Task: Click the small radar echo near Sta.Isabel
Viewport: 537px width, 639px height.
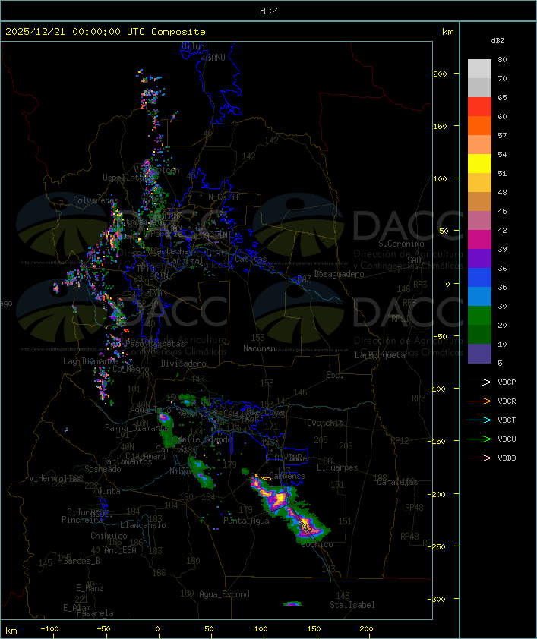Action: pyautogui.click(x=292, y=603)
